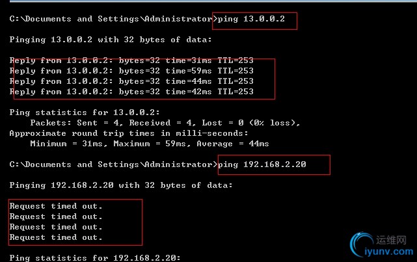Select the third "Request timed out." line
The width and height of the screenshot is (417, 262).
point(56,227)
